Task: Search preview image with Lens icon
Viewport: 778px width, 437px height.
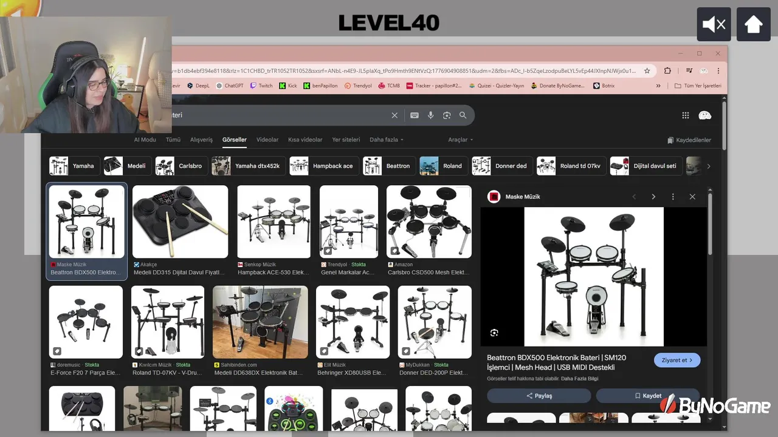Action: click(x=494, y=333)
